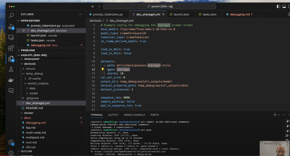The width and height of the screenshot is (290, 156).
Task: Open the Docker view
Action: click(x=11, y=80)
